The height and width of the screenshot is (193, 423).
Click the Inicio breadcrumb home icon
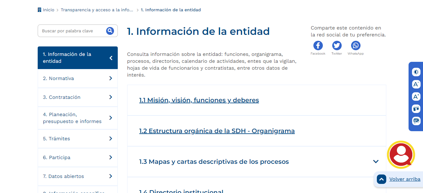(40, 10)
